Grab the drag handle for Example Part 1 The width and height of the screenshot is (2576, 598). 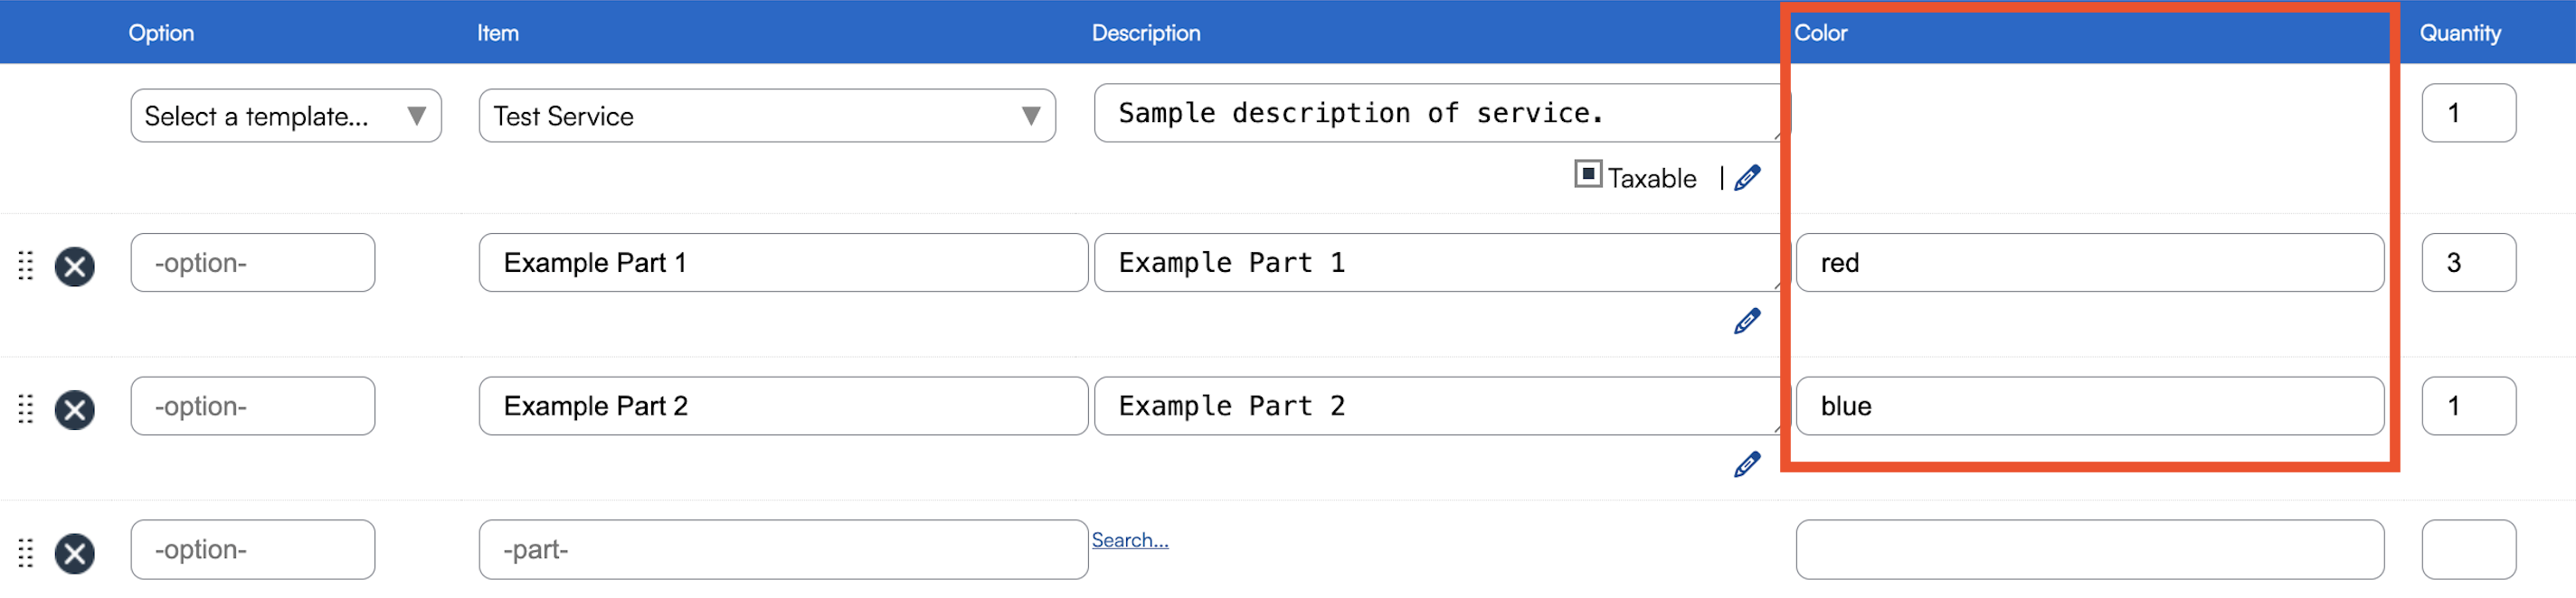point(26,266)
